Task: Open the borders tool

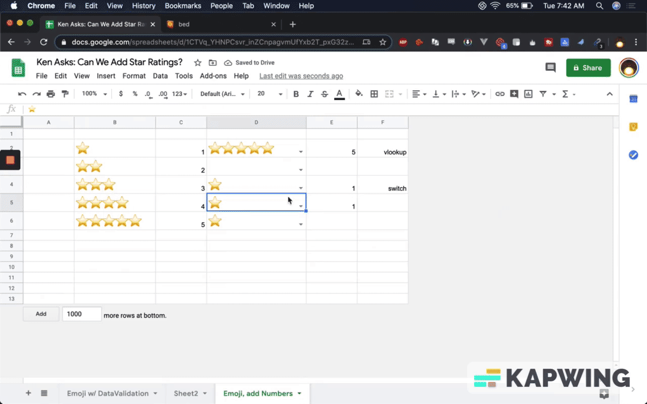Action: [374, 94]
